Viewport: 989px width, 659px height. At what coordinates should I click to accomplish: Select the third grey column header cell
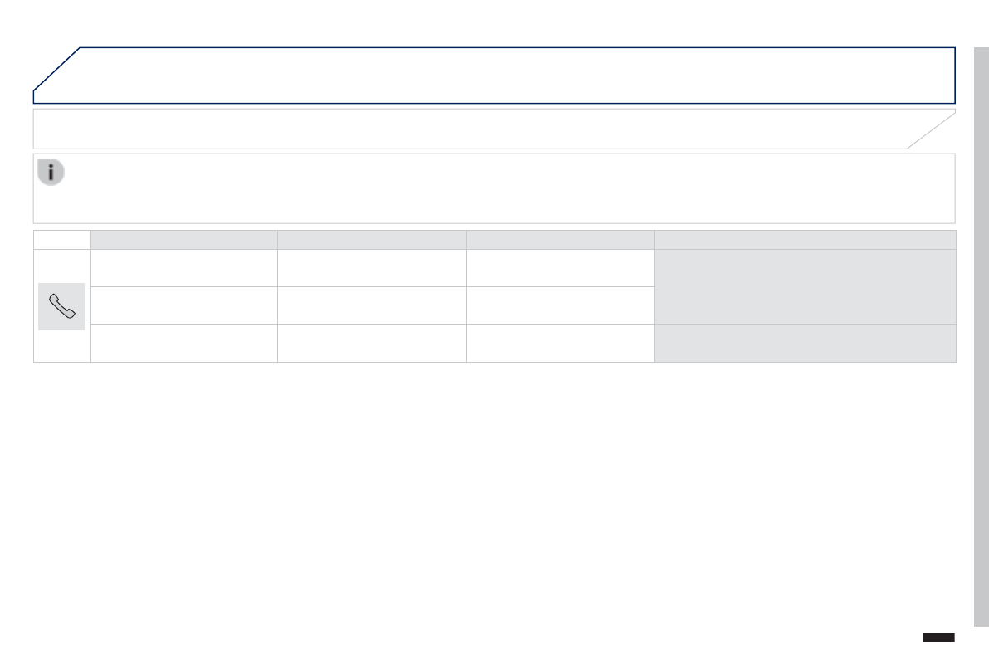[x=560, y=240]
